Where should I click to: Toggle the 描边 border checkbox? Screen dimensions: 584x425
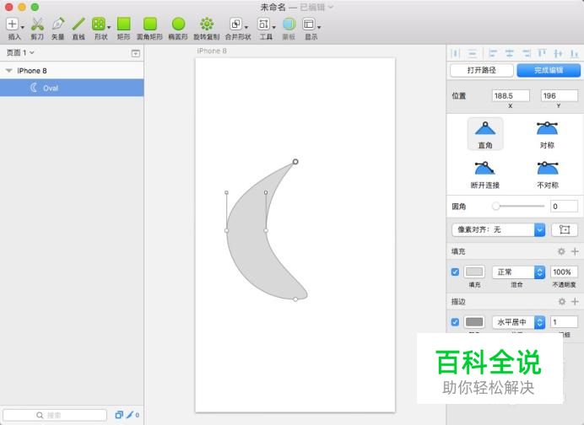455,322
